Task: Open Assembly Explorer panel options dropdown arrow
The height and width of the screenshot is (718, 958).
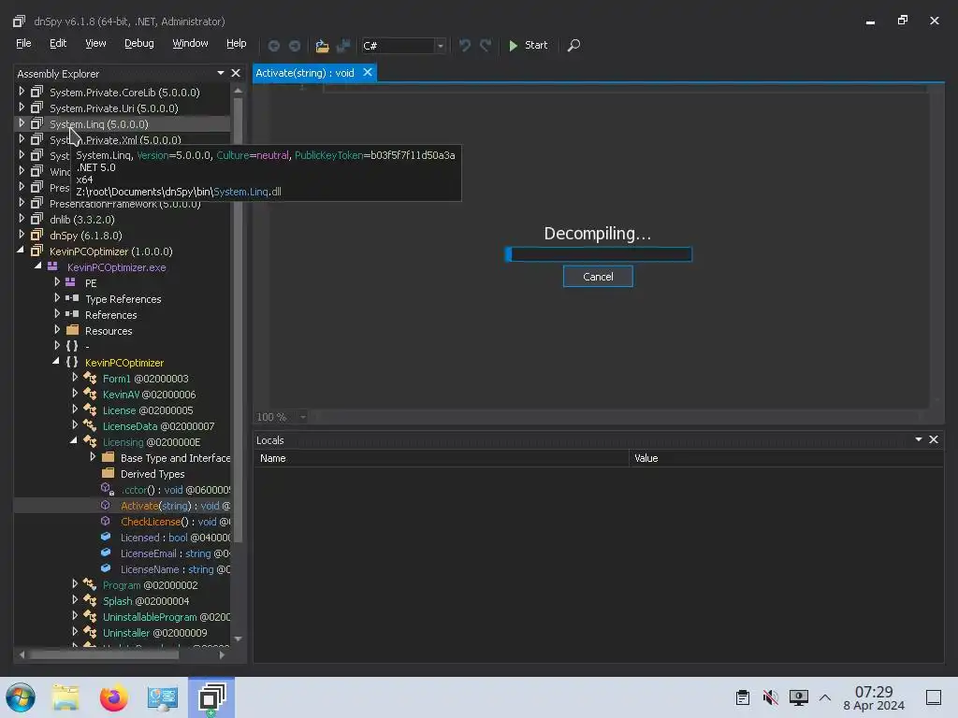Action: point(221,73)
